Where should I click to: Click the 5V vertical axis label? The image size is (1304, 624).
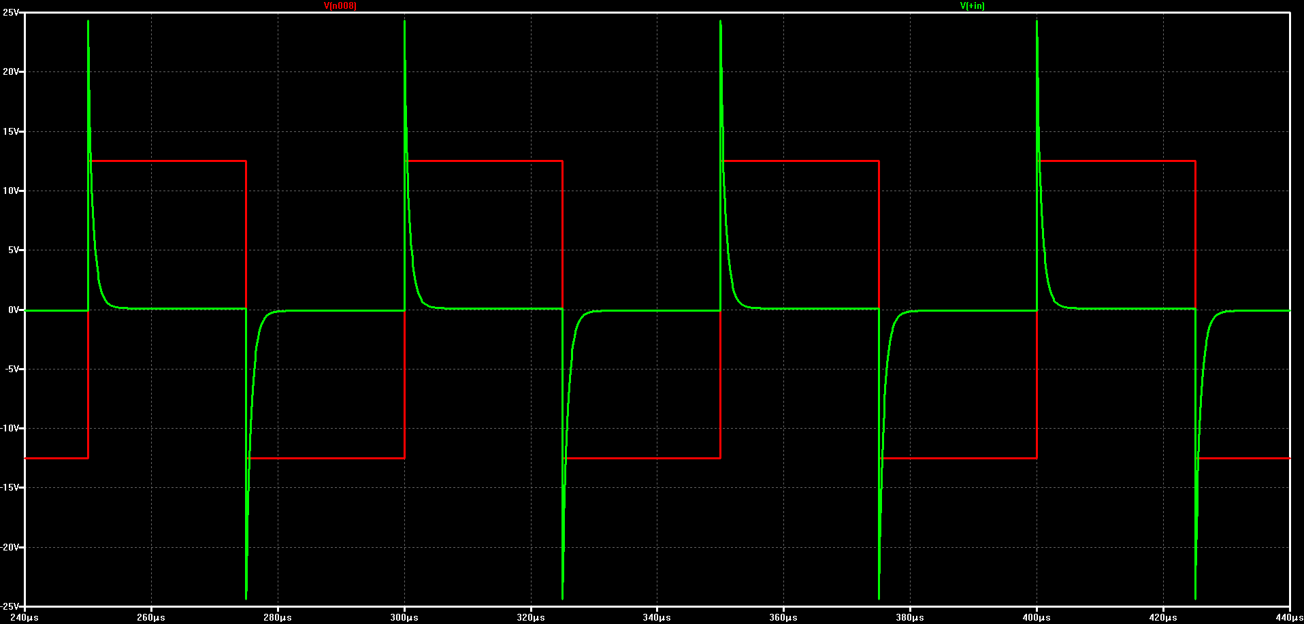(13, 250)
